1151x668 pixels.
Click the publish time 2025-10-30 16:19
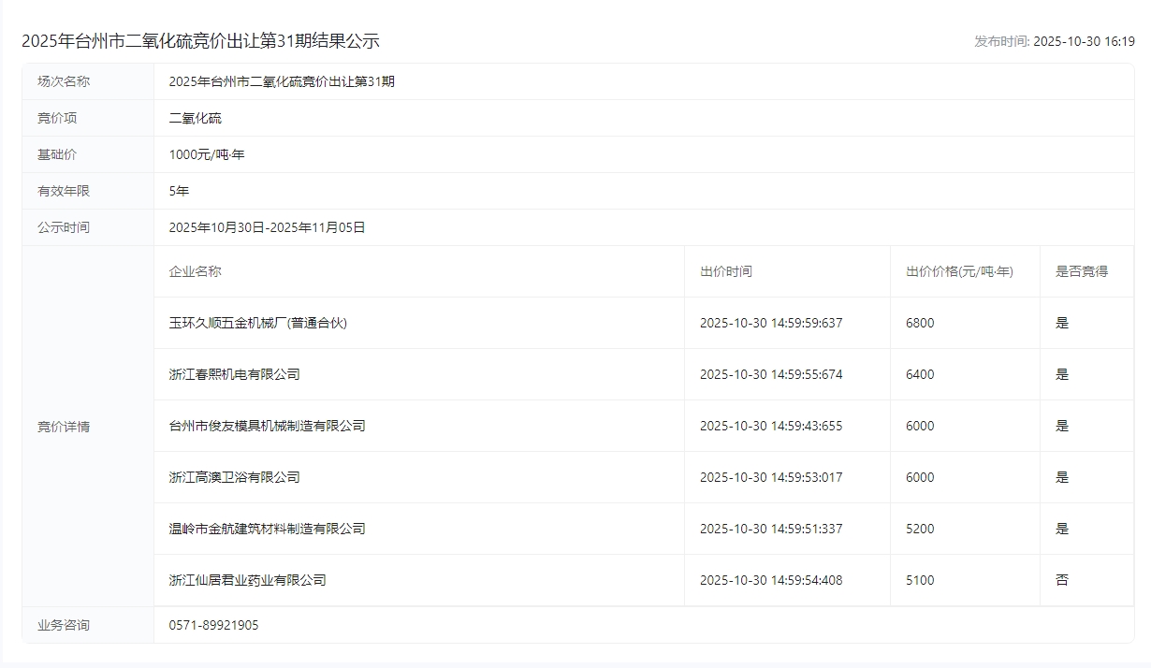[x=1084, y=41]
